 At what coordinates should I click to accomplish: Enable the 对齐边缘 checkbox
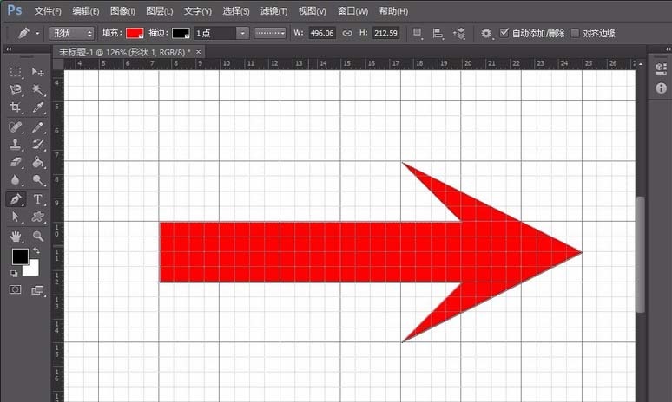point(575,33)
